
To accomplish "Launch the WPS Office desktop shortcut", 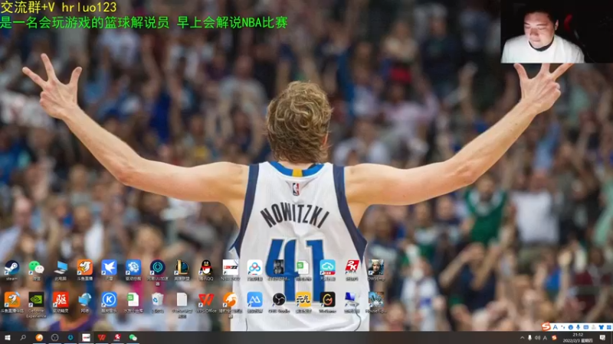I will (x=206, y=303).
